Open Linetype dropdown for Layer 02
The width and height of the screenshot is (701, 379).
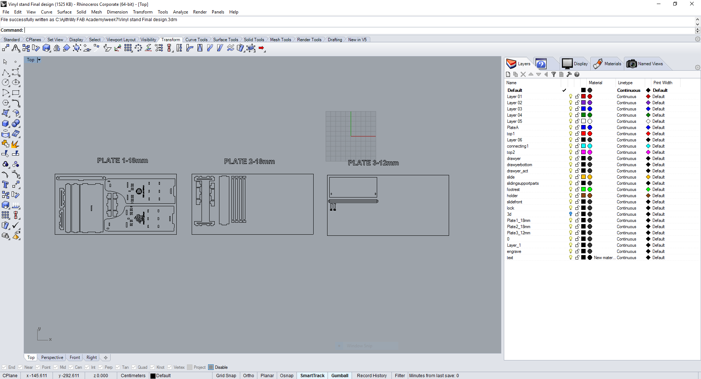point(627,103)
